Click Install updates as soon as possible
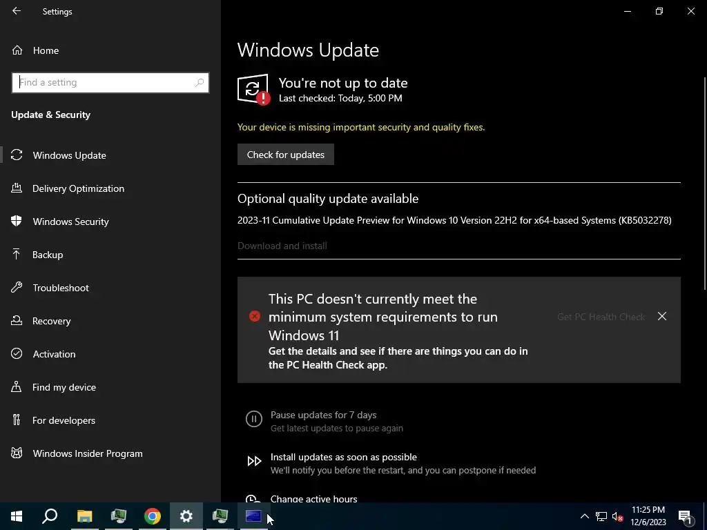The height and width of the screenshot is (530, 707). tap(344, 457)
